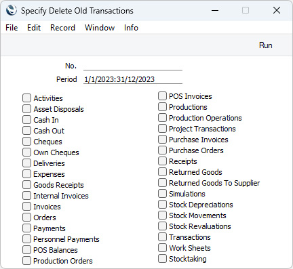
Task: Select the Productions checkbox
Action: tap(162, 107)
